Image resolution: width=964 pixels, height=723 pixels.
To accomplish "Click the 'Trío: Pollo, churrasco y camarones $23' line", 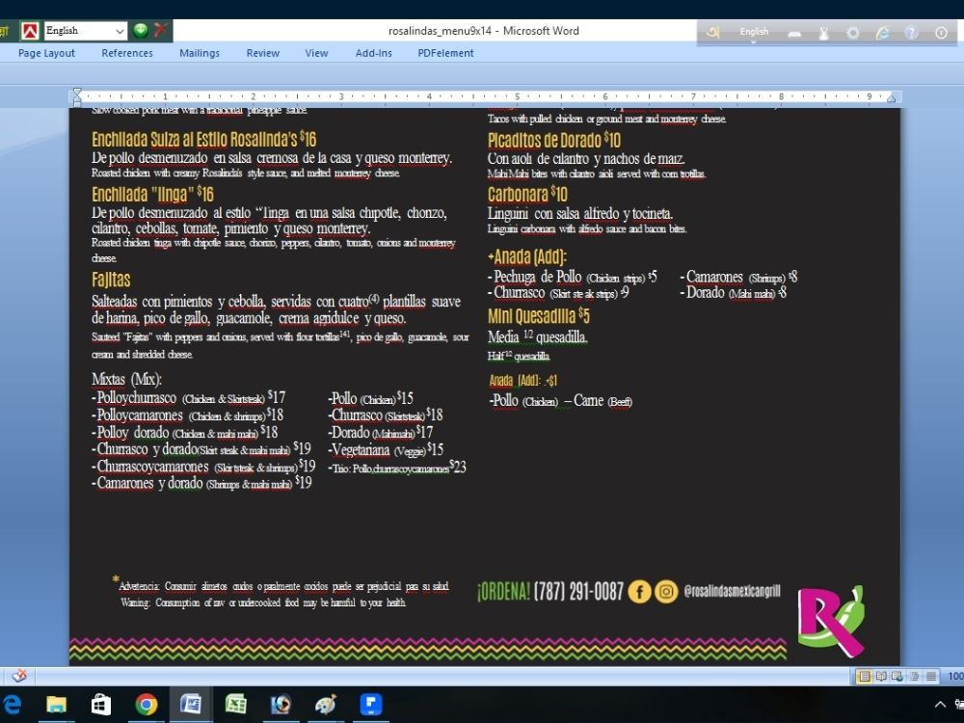I will tap(397, 468).
